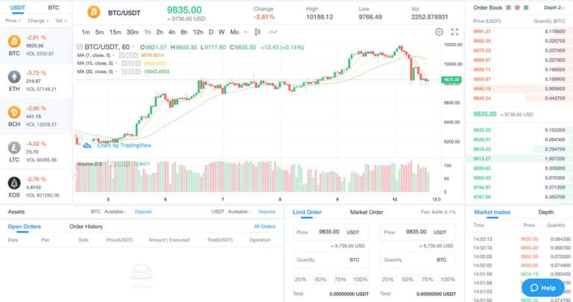This screenshot has height=302, width=573.
Task: Click the Bitcoin logo beside BTC/USDT header
Action: (x=94, y=12)
